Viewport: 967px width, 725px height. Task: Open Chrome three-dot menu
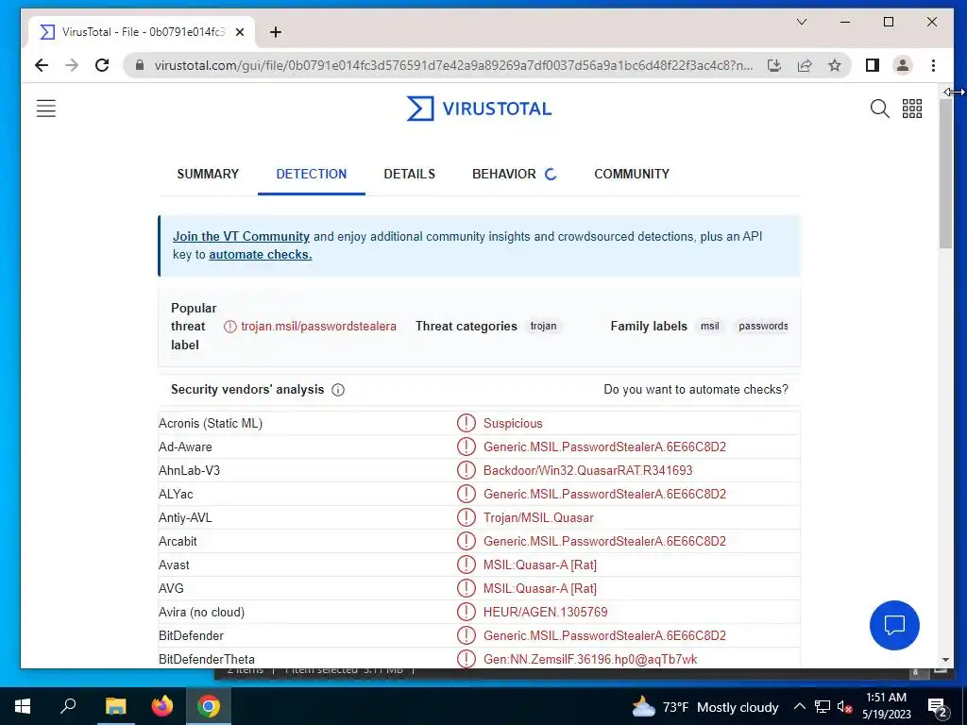[x=933, y=65]
